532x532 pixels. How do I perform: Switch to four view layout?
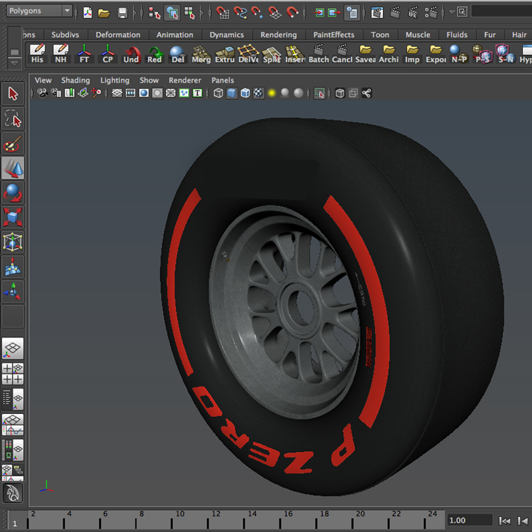pyautogui.click(x=13, y=373)
